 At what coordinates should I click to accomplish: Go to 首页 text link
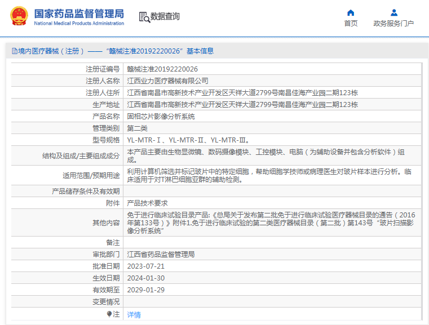coord(351,24)
